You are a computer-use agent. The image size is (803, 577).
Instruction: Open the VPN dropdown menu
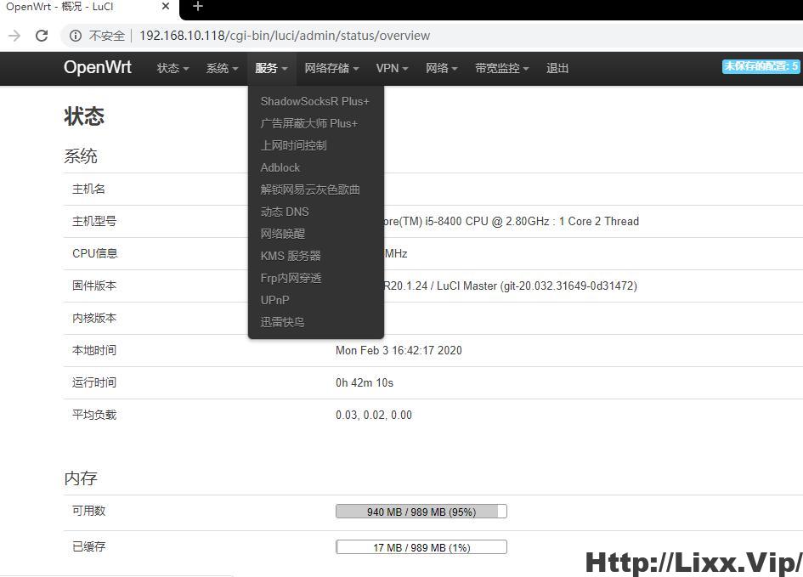(391, 68)
